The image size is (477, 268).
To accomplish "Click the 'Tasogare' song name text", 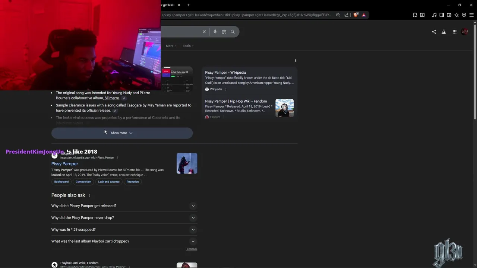I will [x=134, y=105].
